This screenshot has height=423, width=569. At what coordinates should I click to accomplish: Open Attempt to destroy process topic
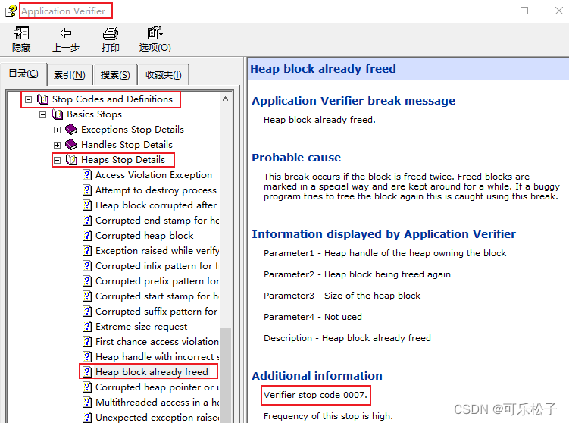155,190
